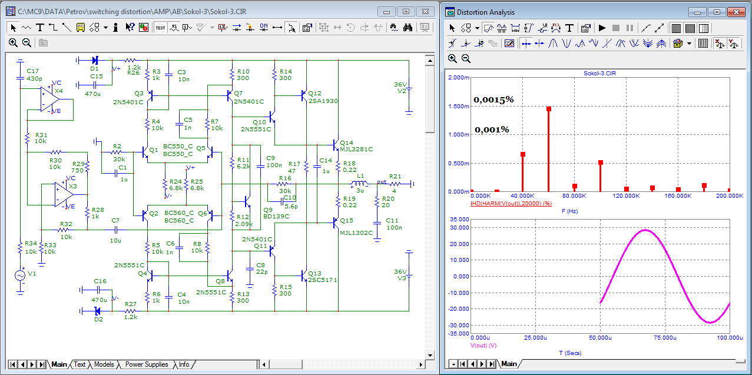Switch to the Models tab
Image resolution: width=752 pixels, height=375 pixels.
104,364
